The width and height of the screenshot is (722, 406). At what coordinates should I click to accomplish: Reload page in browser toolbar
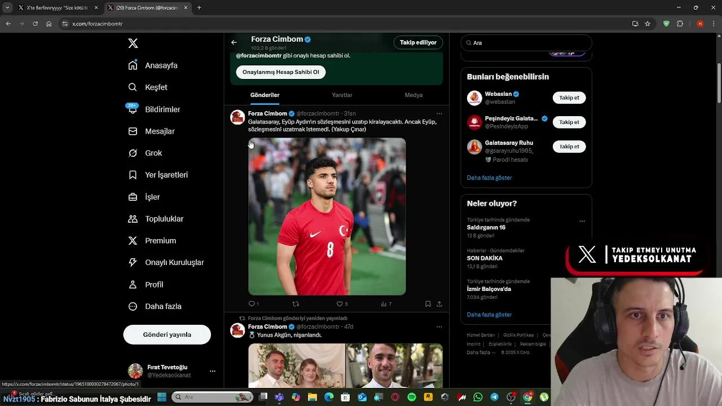click(x=35, y=24)
